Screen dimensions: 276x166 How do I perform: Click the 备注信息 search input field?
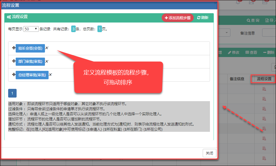point(269,33)
